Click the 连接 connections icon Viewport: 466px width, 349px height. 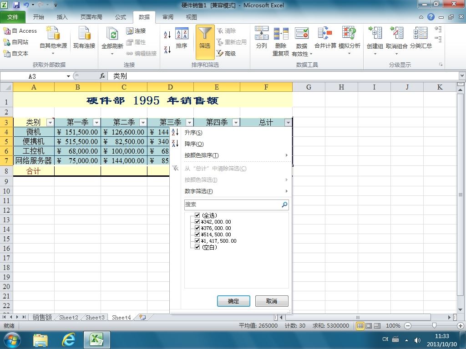click(x=130, y=31)
